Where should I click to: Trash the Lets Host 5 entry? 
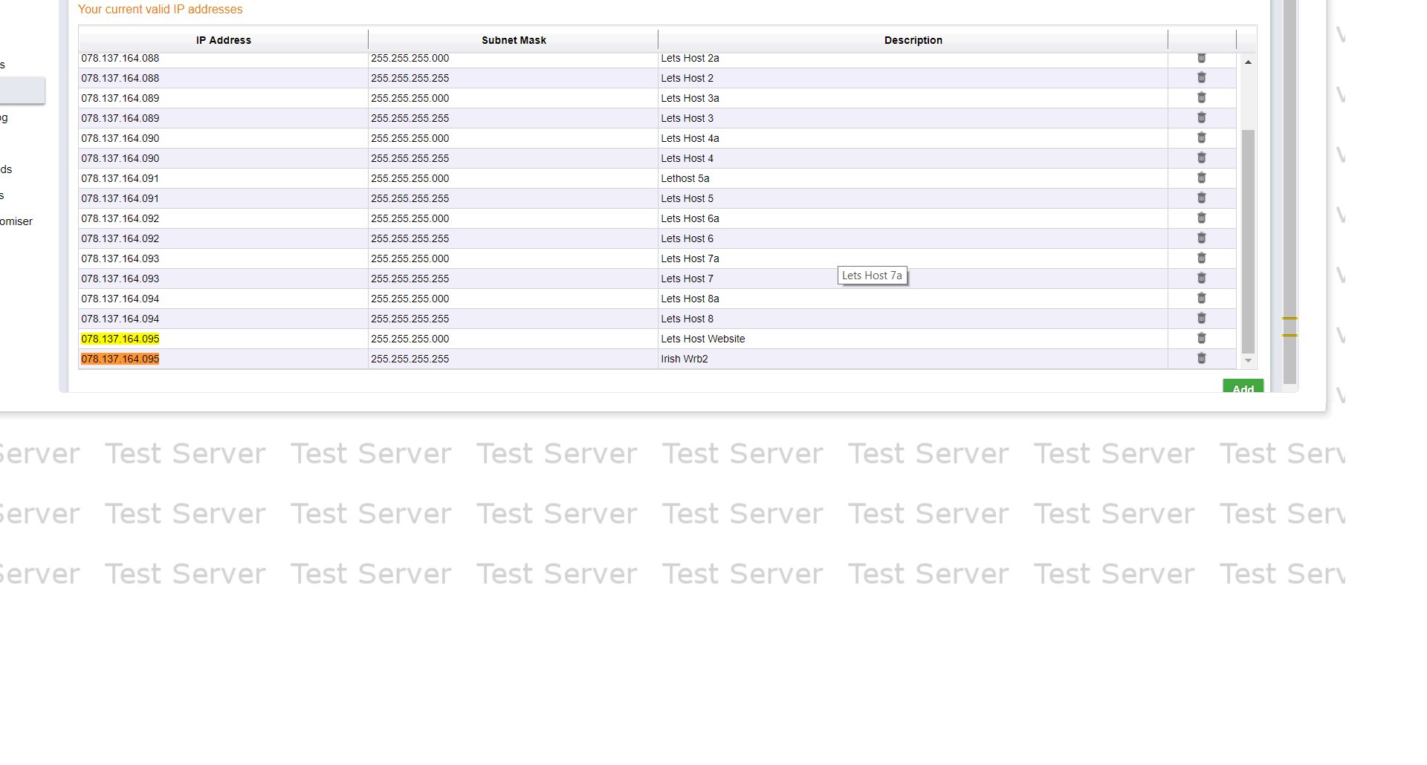pos(1201,198)
